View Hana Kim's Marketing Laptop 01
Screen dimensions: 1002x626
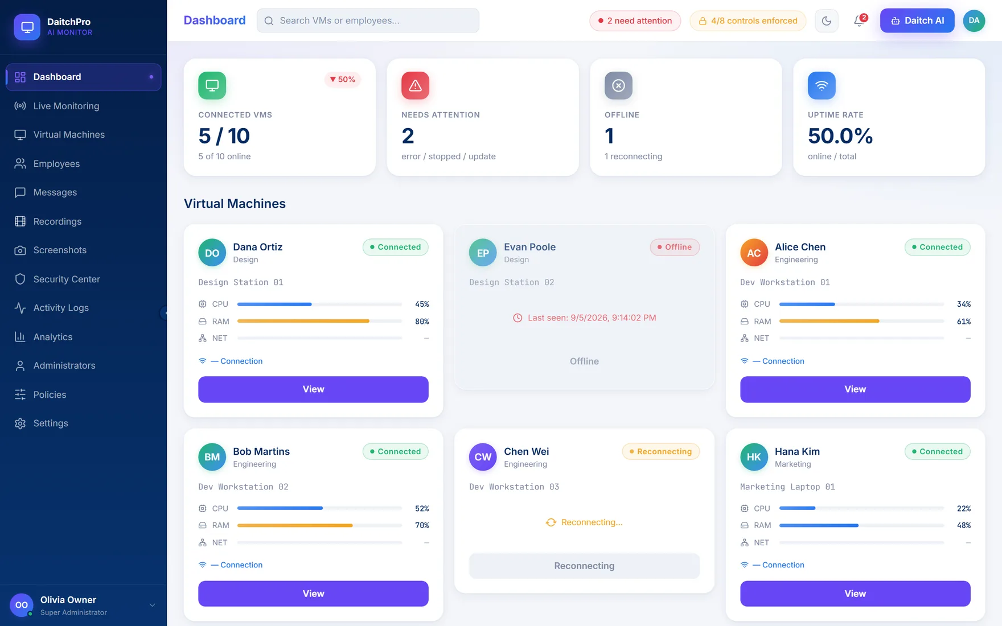[855, 594]
